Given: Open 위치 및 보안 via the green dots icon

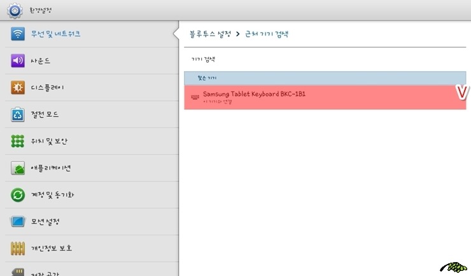Looking at the screenshot, I should [18, 141].
